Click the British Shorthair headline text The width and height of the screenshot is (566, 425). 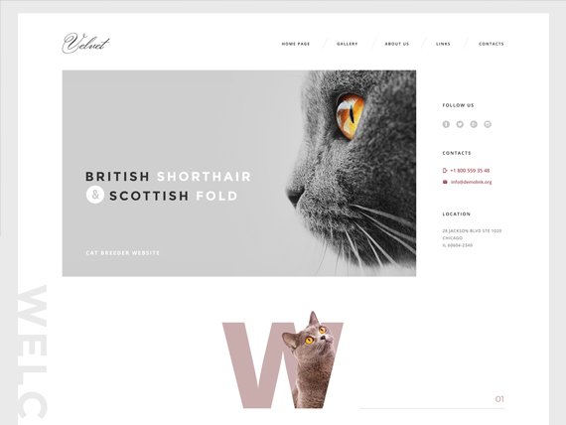coord(168,177)
